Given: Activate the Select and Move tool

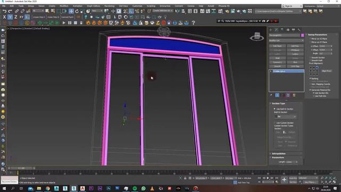Looking at the screenshot, I should tap(71, 11).
